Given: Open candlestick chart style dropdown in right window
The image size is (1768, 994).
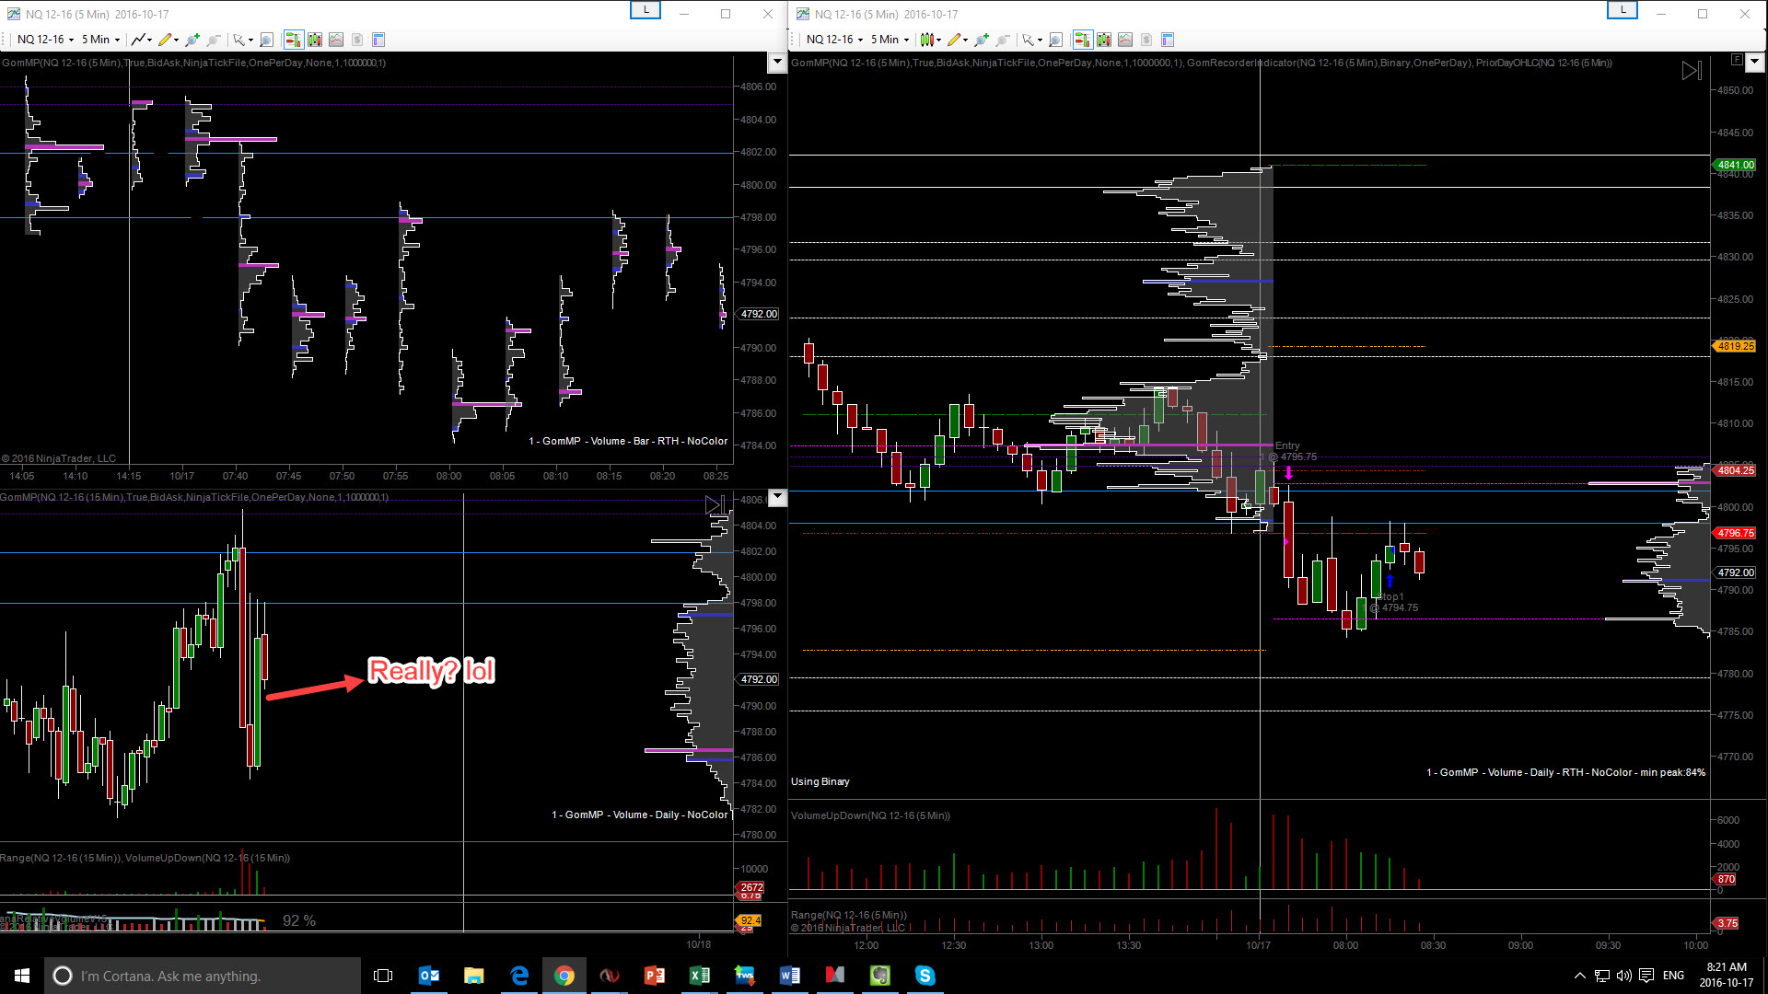Looking at the screenshot, I should [x=930, y=40].
